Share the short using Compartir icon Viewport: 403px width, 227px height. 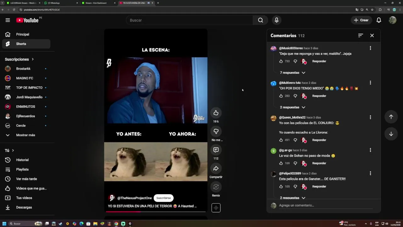tap(216, 168)
